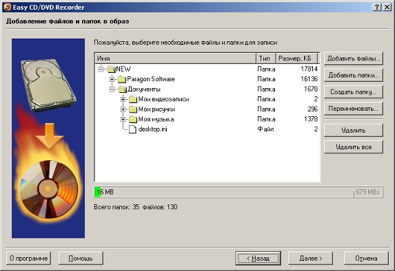Viewport: 395px width, 271px height.
Task: Collapse the NEW root folder
Action: 101,69
